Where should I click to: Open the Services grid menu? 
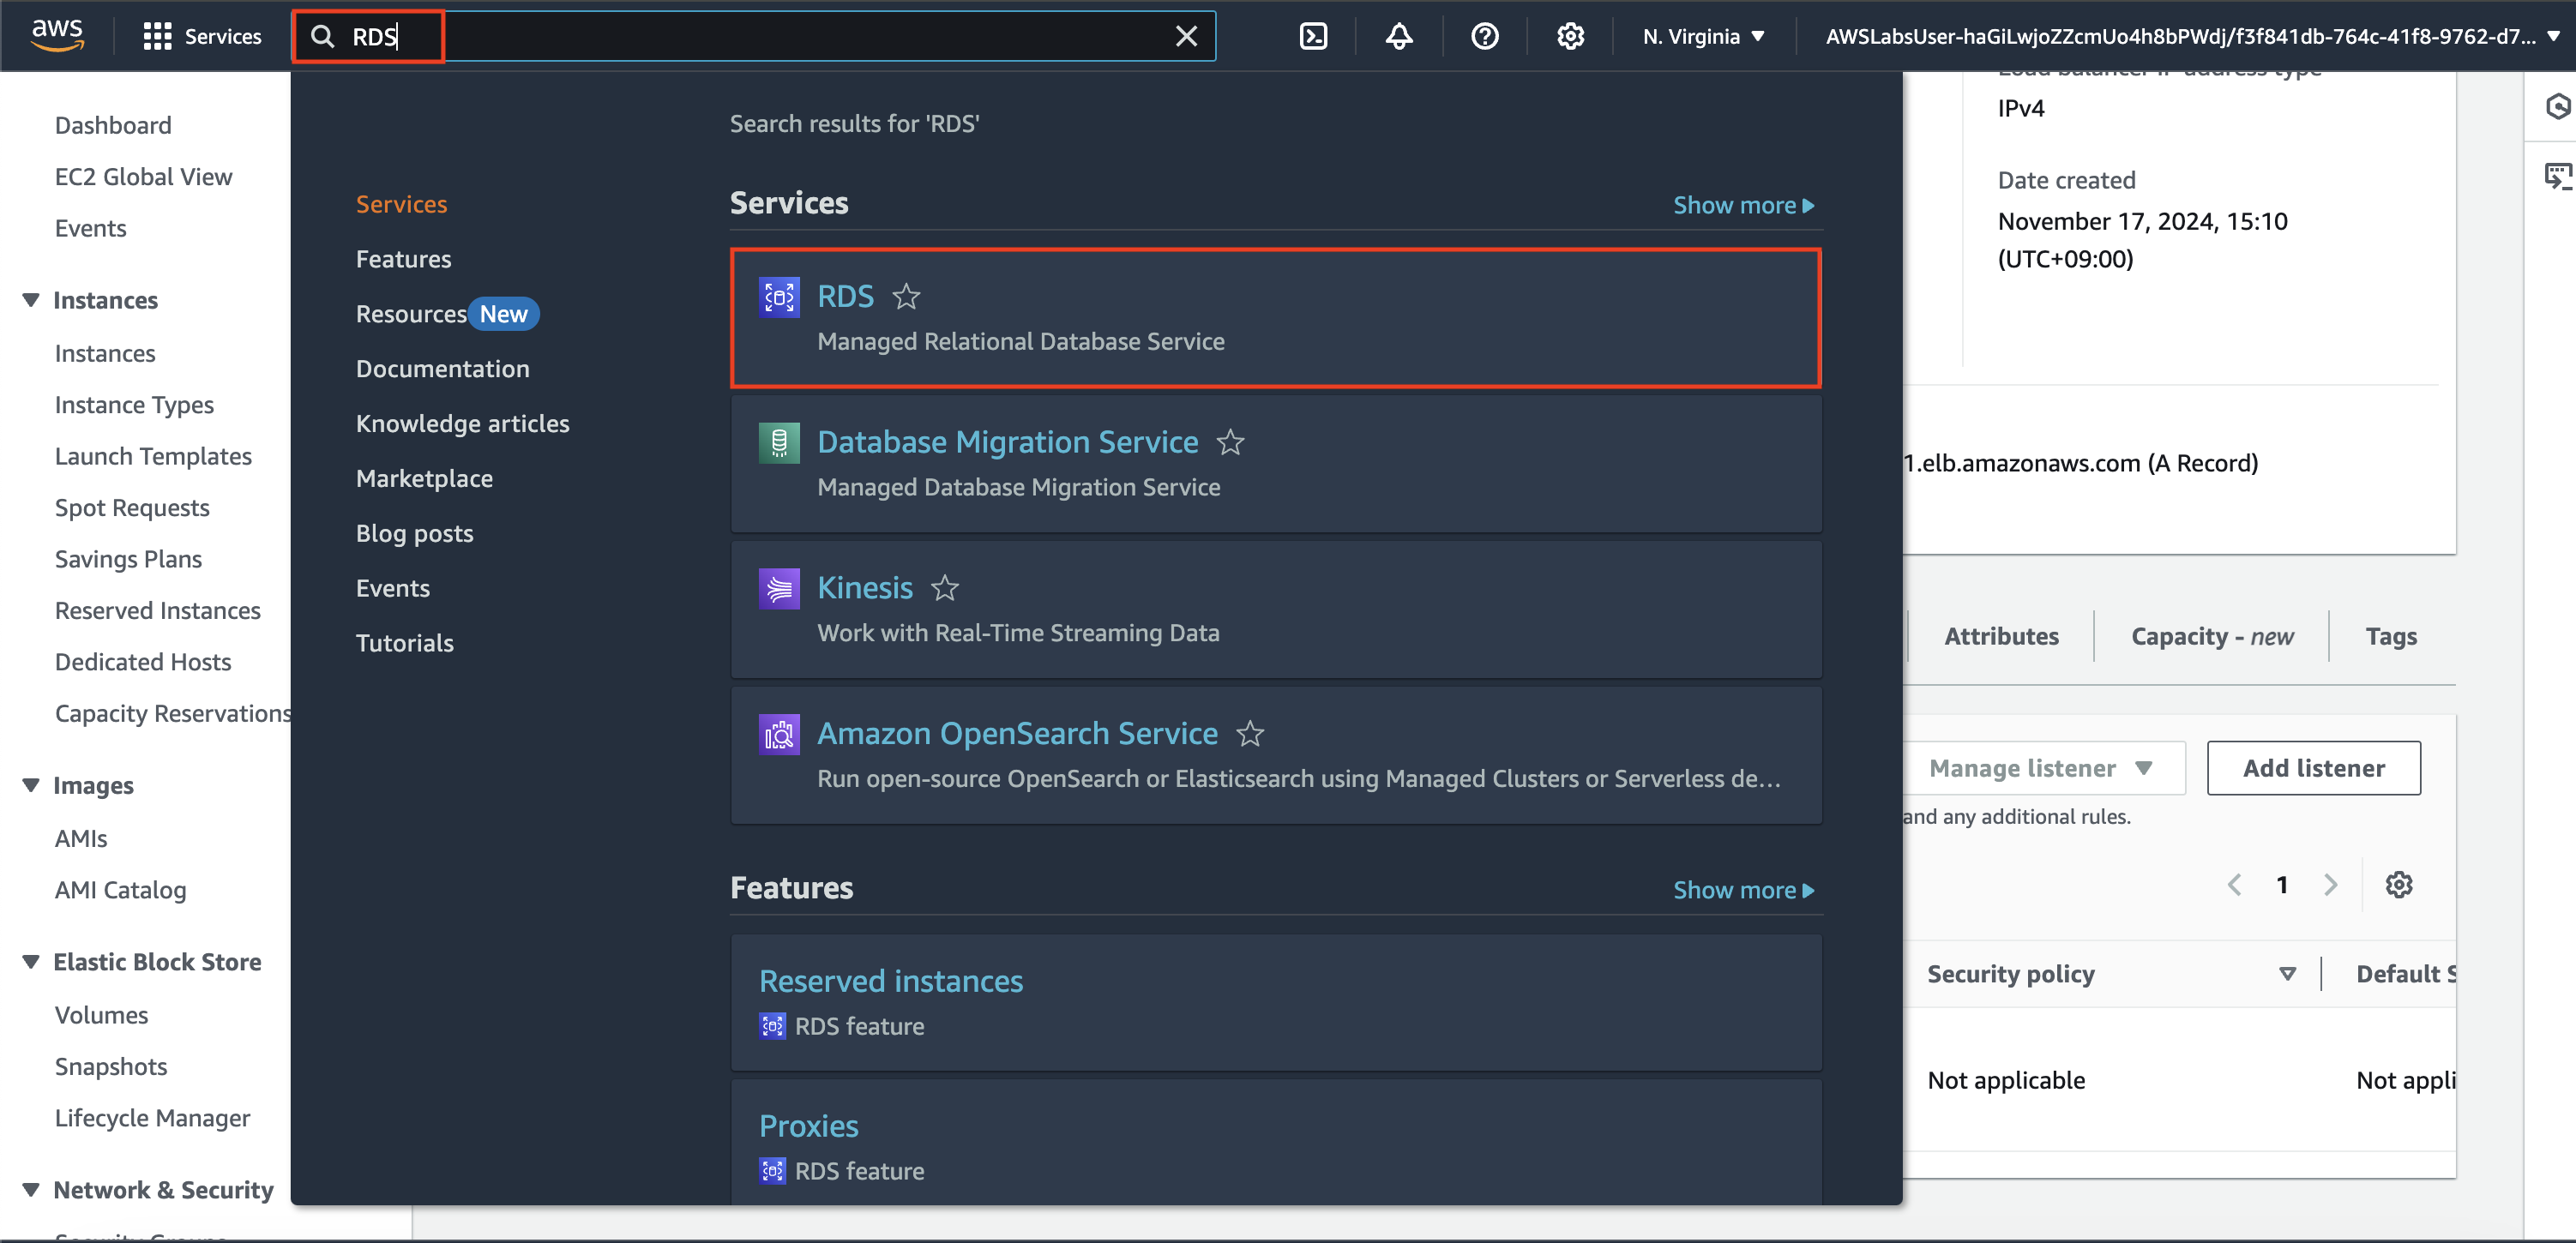(202, 36)
